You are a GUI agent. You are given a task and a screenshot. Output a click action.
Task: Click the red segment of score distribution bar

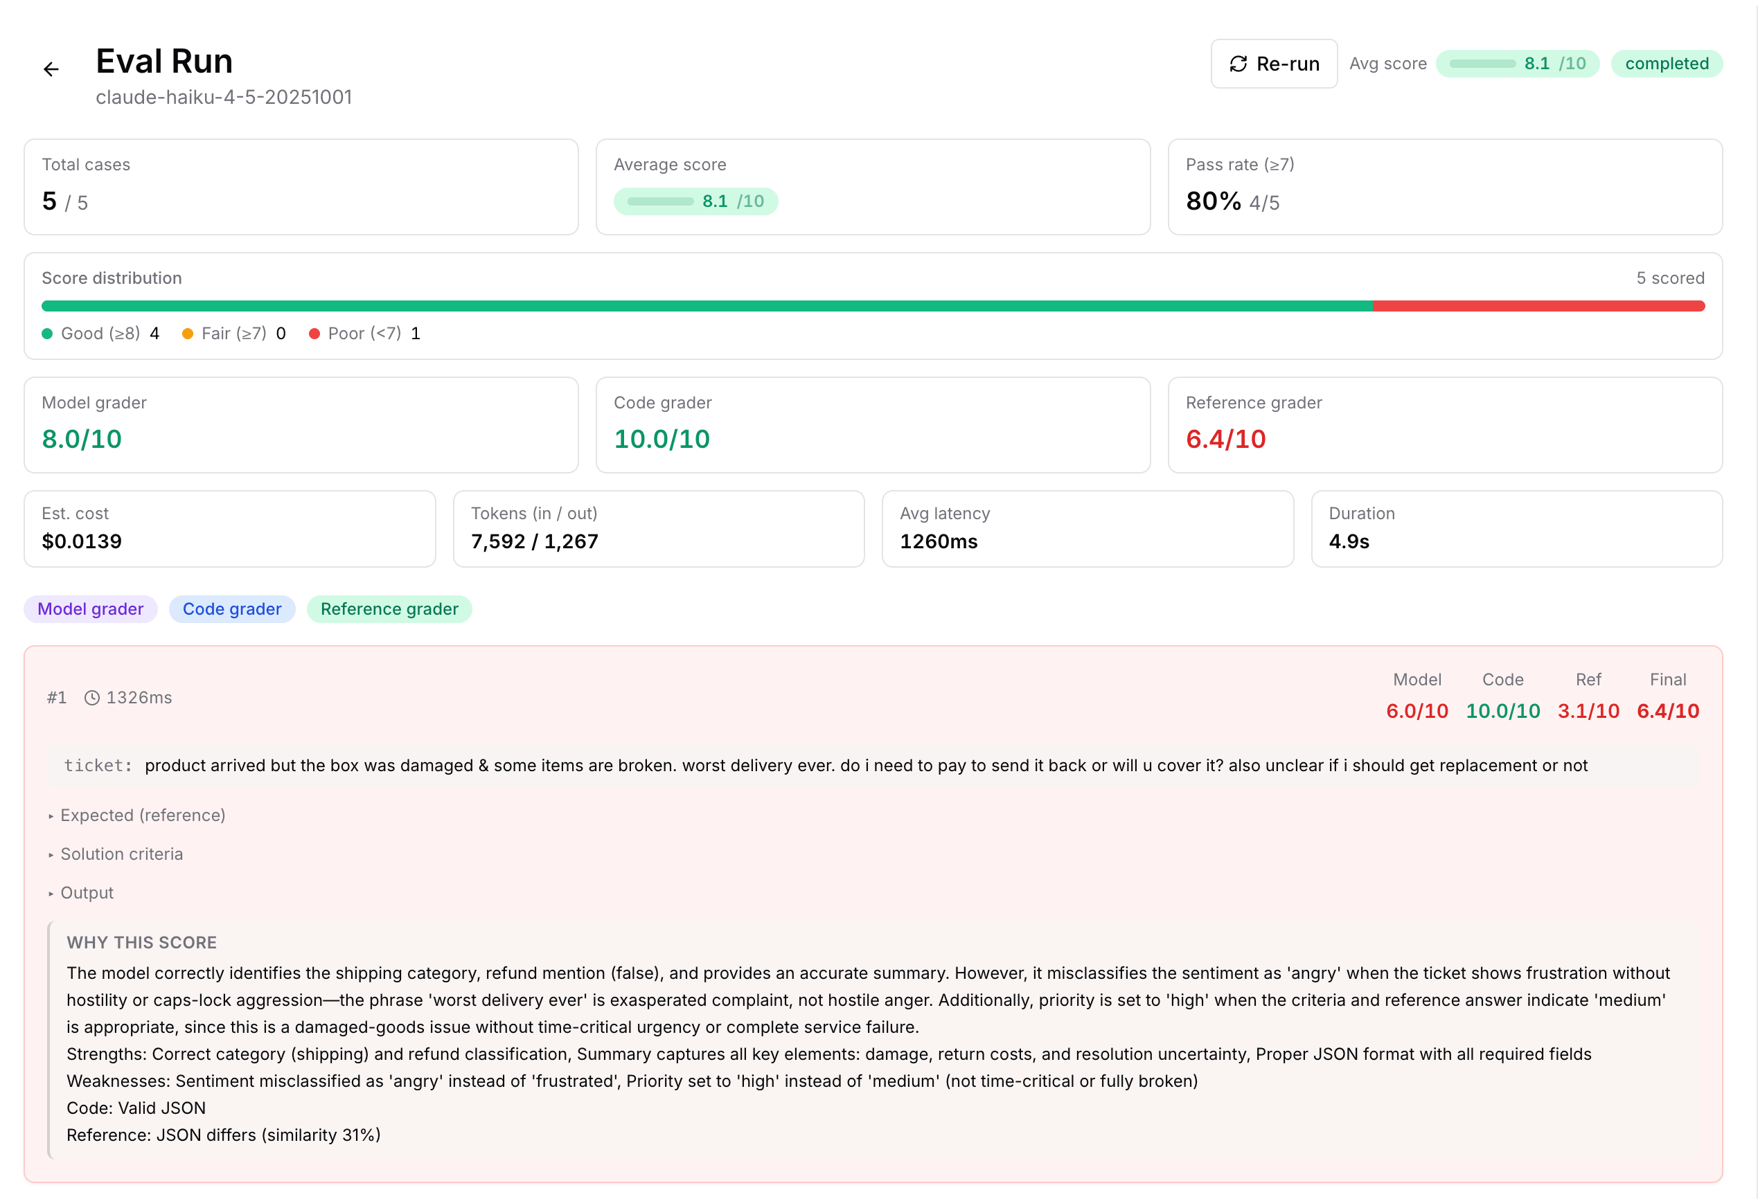(1538, 306)
